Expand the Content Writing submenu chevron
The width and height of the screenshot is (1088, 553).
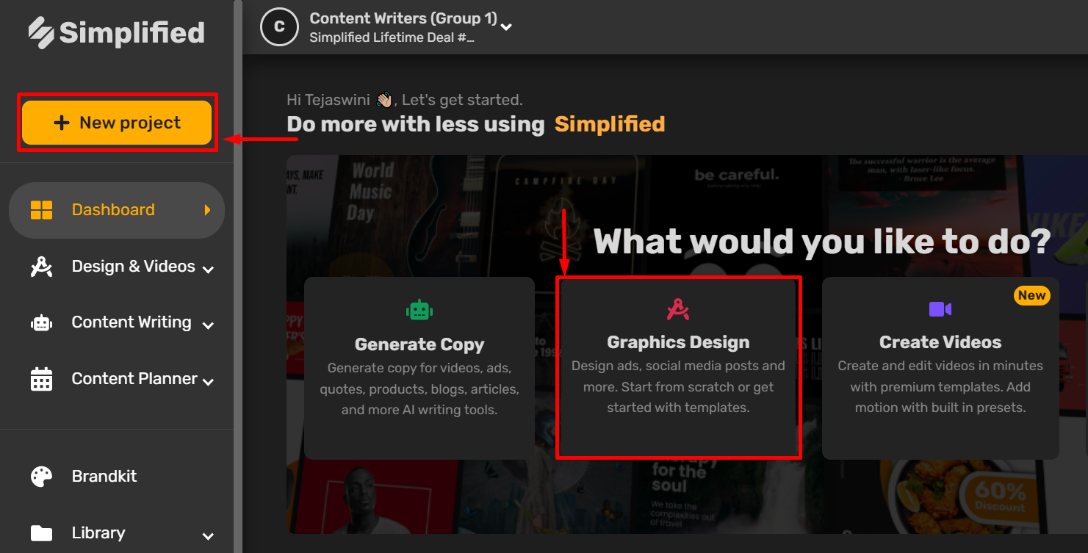coord(209,325)
